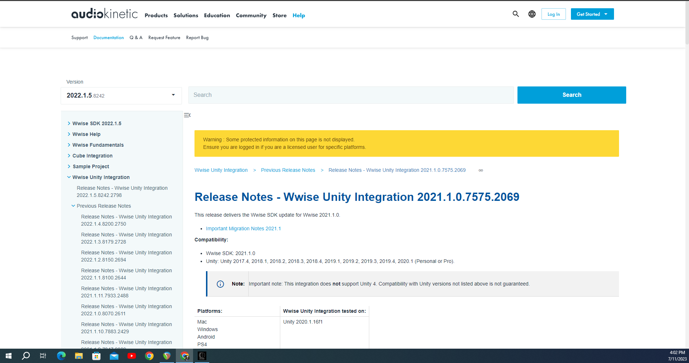Open the Community menu

click(251, 15)
